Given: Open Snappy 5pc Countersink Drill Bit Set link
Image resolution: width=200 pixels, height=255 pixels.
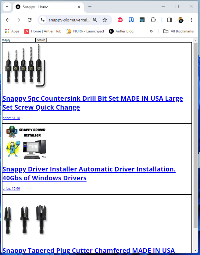Looking at the screenshot, I should 93,103.
